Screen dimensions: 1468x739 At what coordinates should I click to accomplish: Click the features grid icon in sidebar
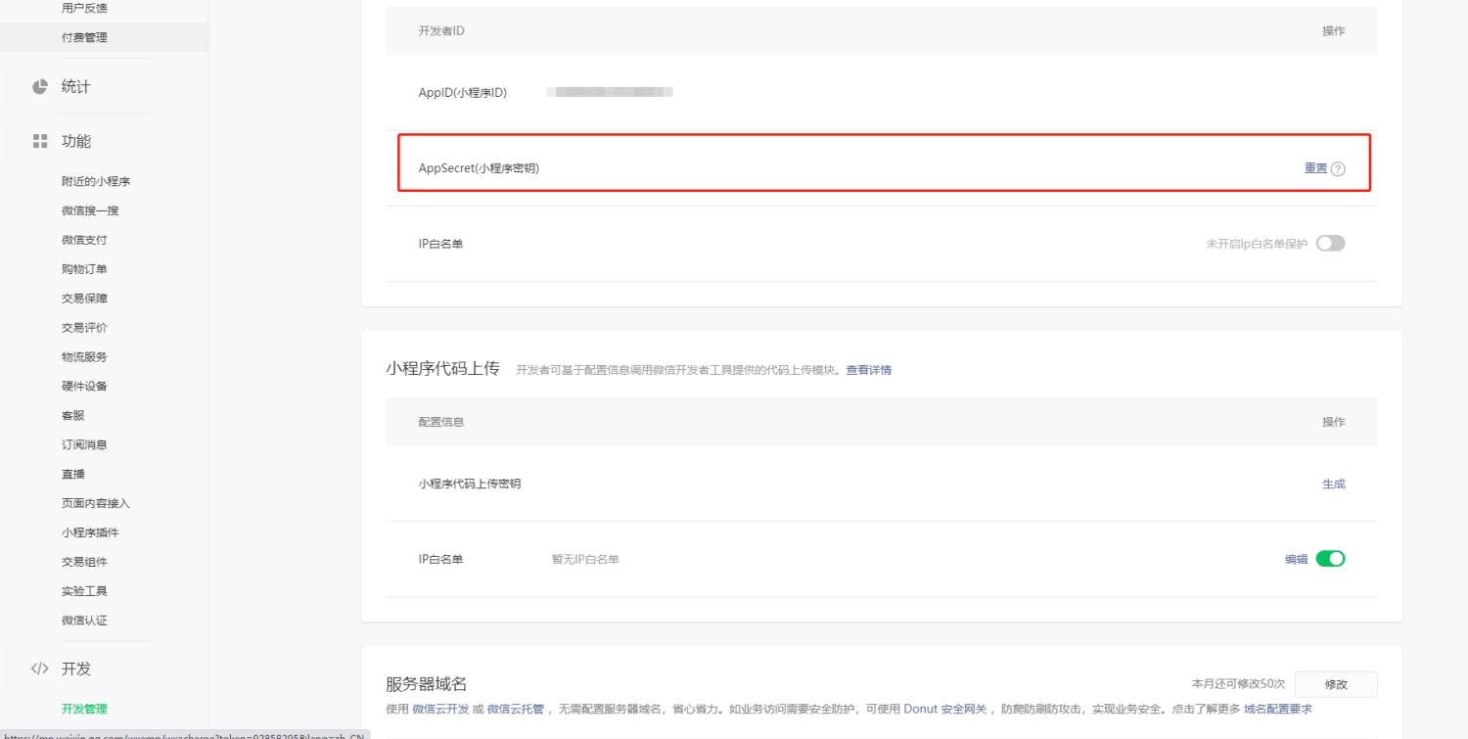pyautogui.click(x=40, y=141)
